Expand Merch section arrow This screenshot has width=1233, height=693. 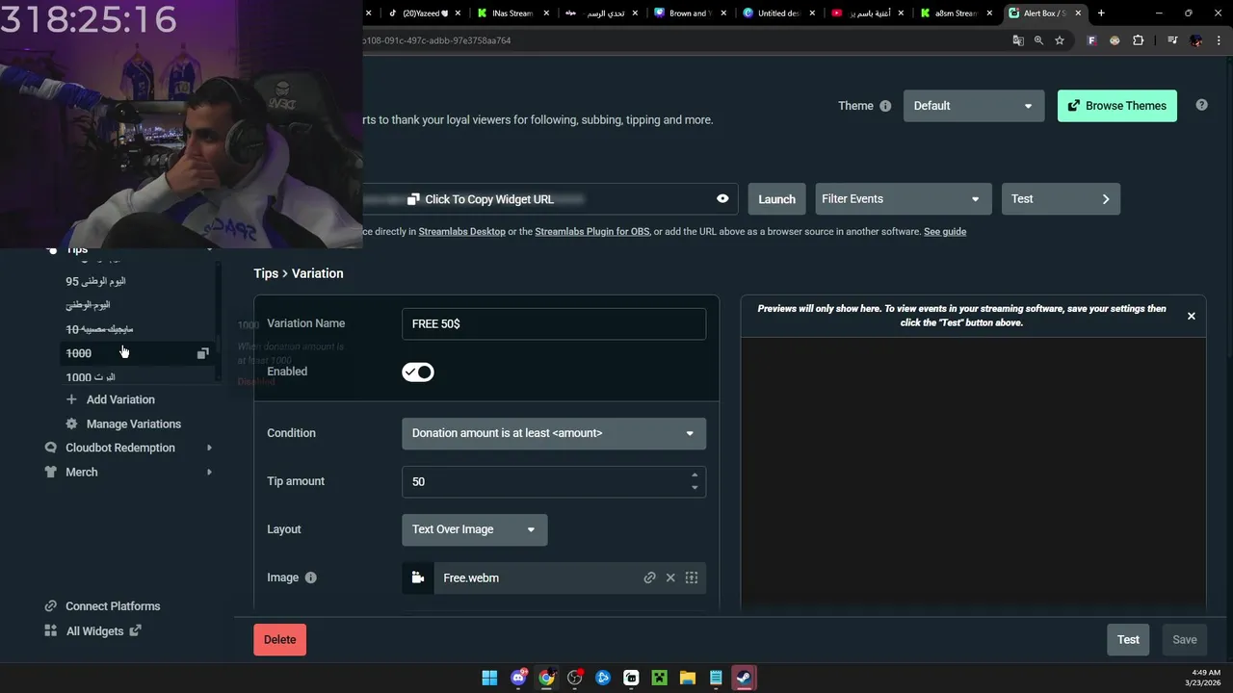point(209,472)
